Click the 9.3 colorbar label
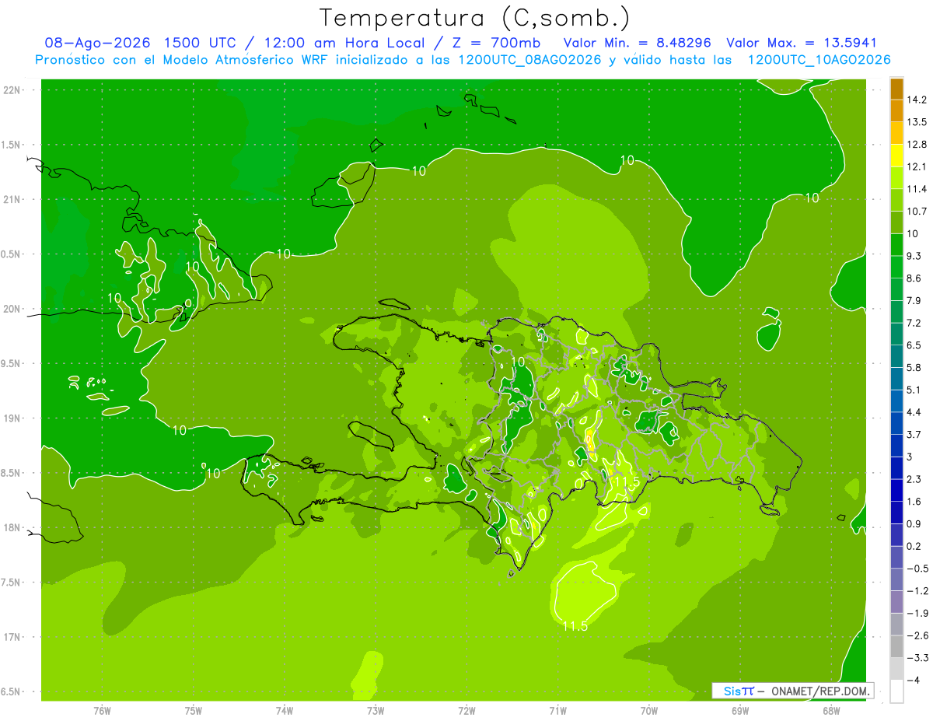Screen dimensions: 933x721 click(x=914, y=256)
